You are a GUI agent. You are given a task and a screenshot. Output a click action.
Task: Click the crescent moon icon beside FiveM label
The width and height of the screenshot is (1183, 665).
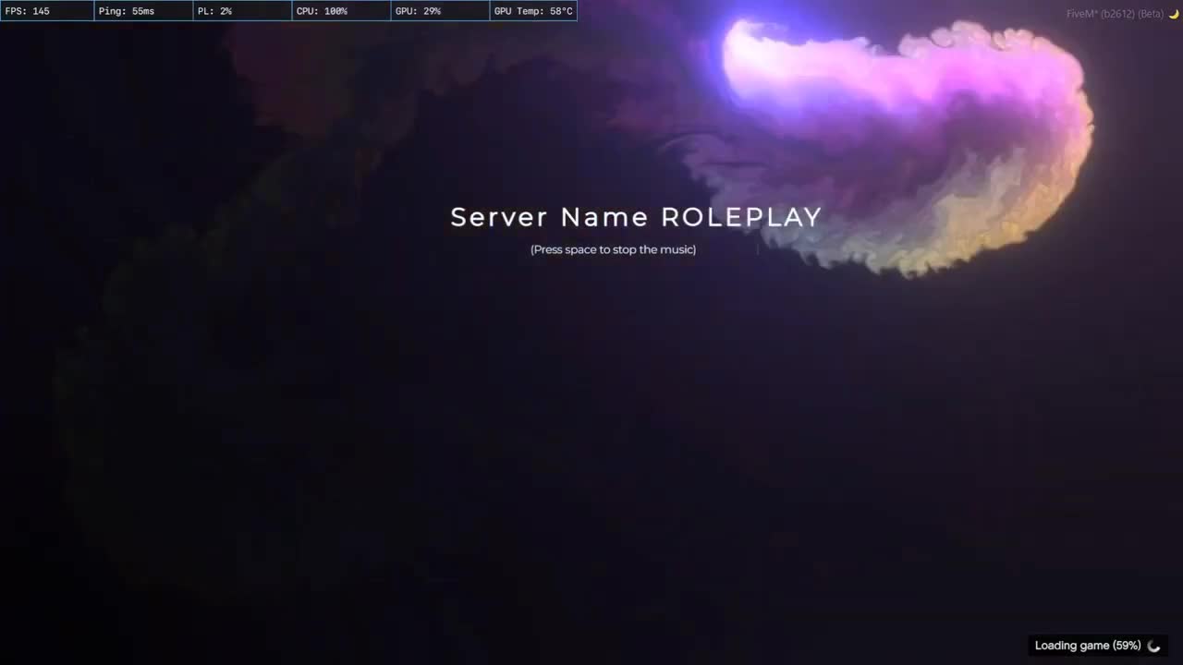(x=1175, y=13)
